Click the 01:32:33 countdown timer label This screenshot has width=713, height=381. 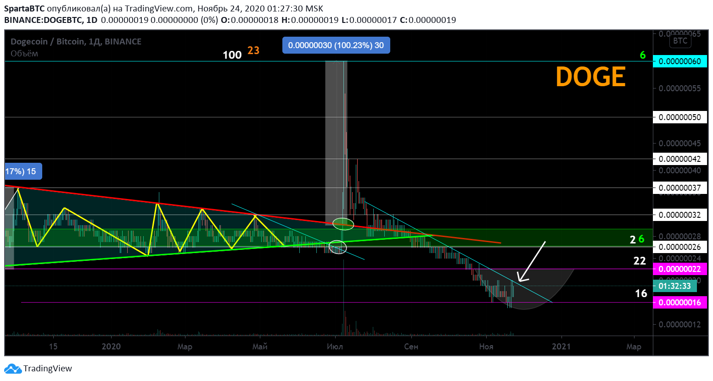tap(674, 286)
